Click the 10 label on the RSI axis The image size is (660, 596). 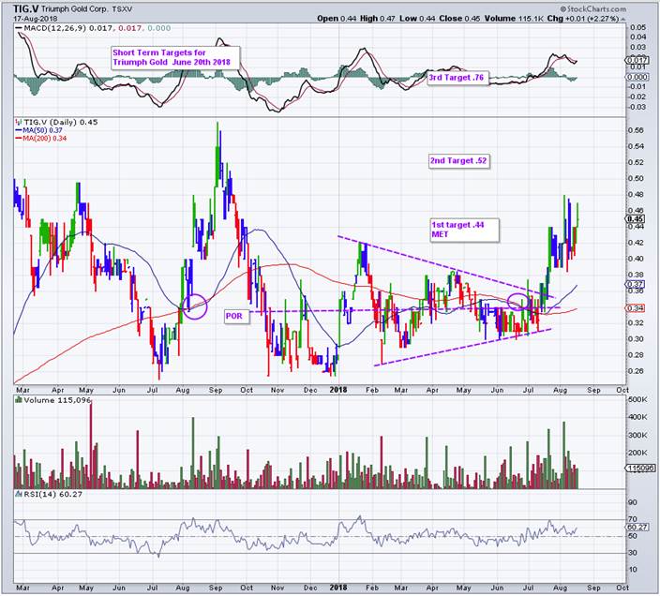coord(633,570)
